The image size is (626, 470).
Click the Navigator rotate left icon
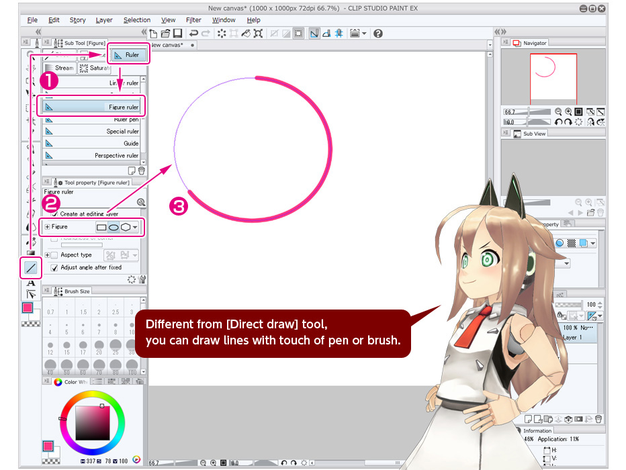(x=558, y=122)
